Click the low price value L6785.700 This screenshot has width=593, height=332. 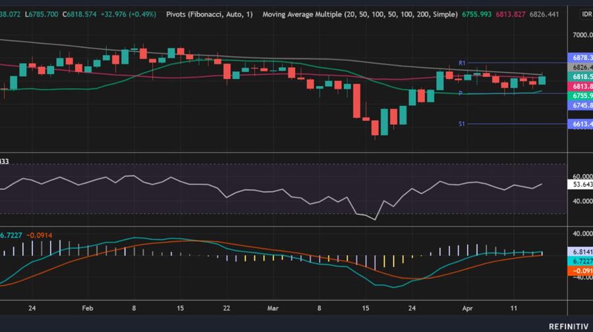pos(42,14)
